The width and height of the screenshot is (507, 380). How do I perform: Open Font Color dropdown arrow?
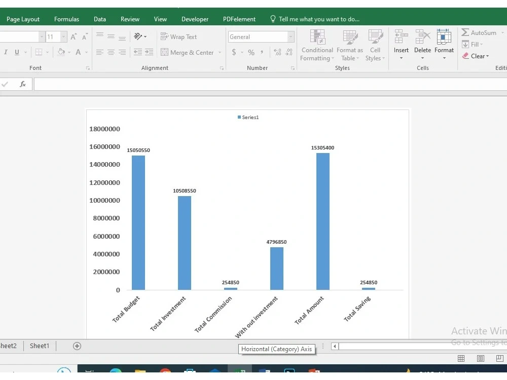(x=86, y=52)
